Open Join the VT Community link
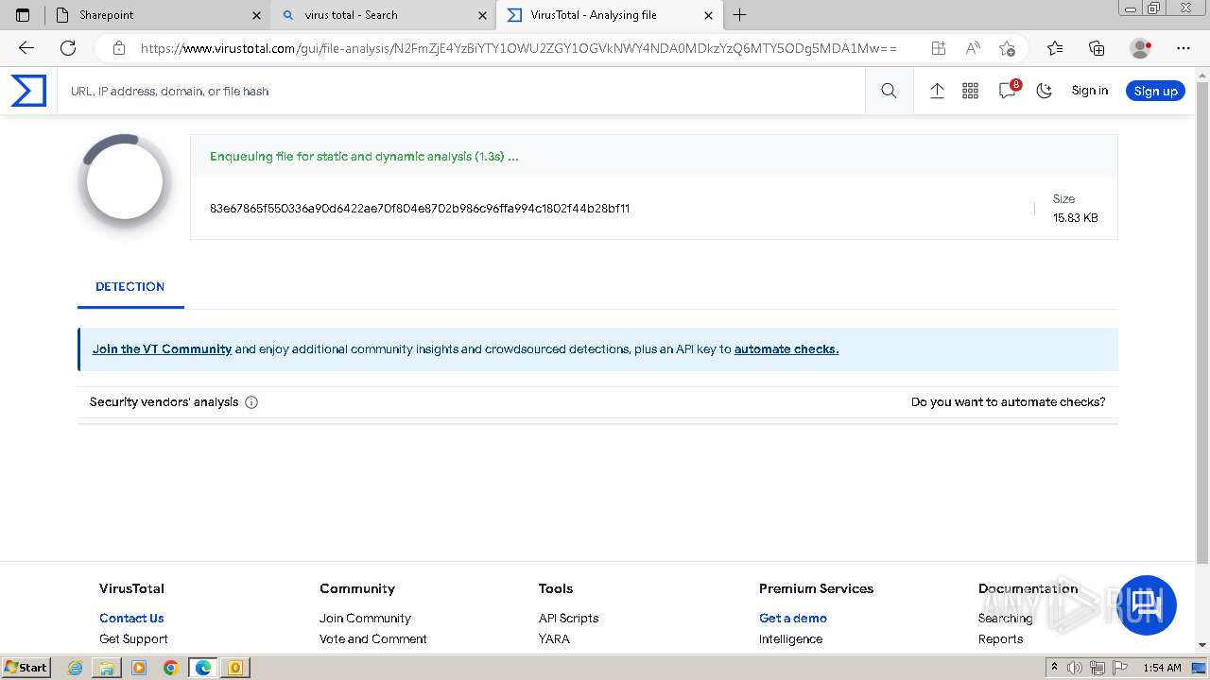Screen dimensions: 1210x680 coord(162,349)
